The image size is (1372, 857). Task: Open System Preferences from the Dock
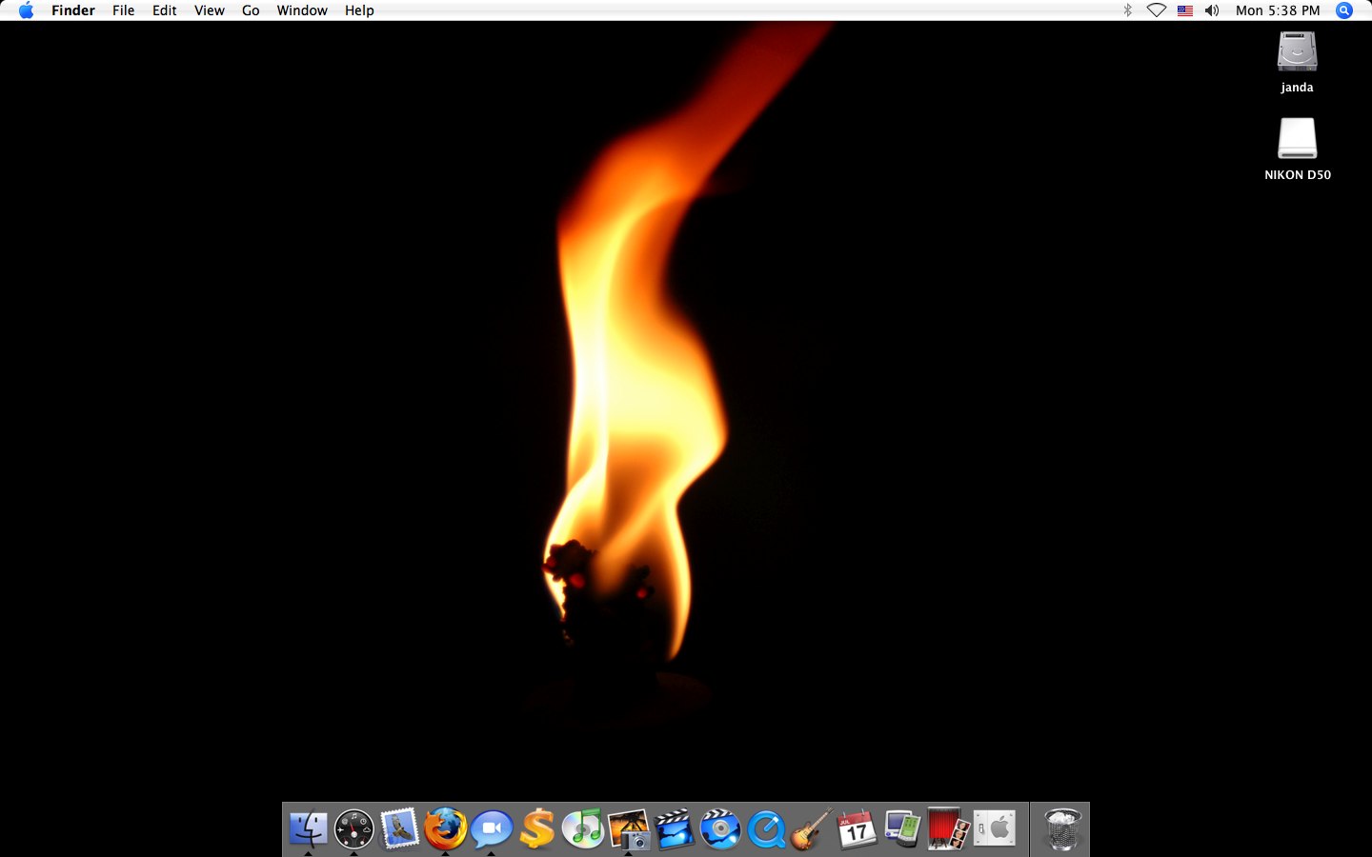(x=994, y=828)
